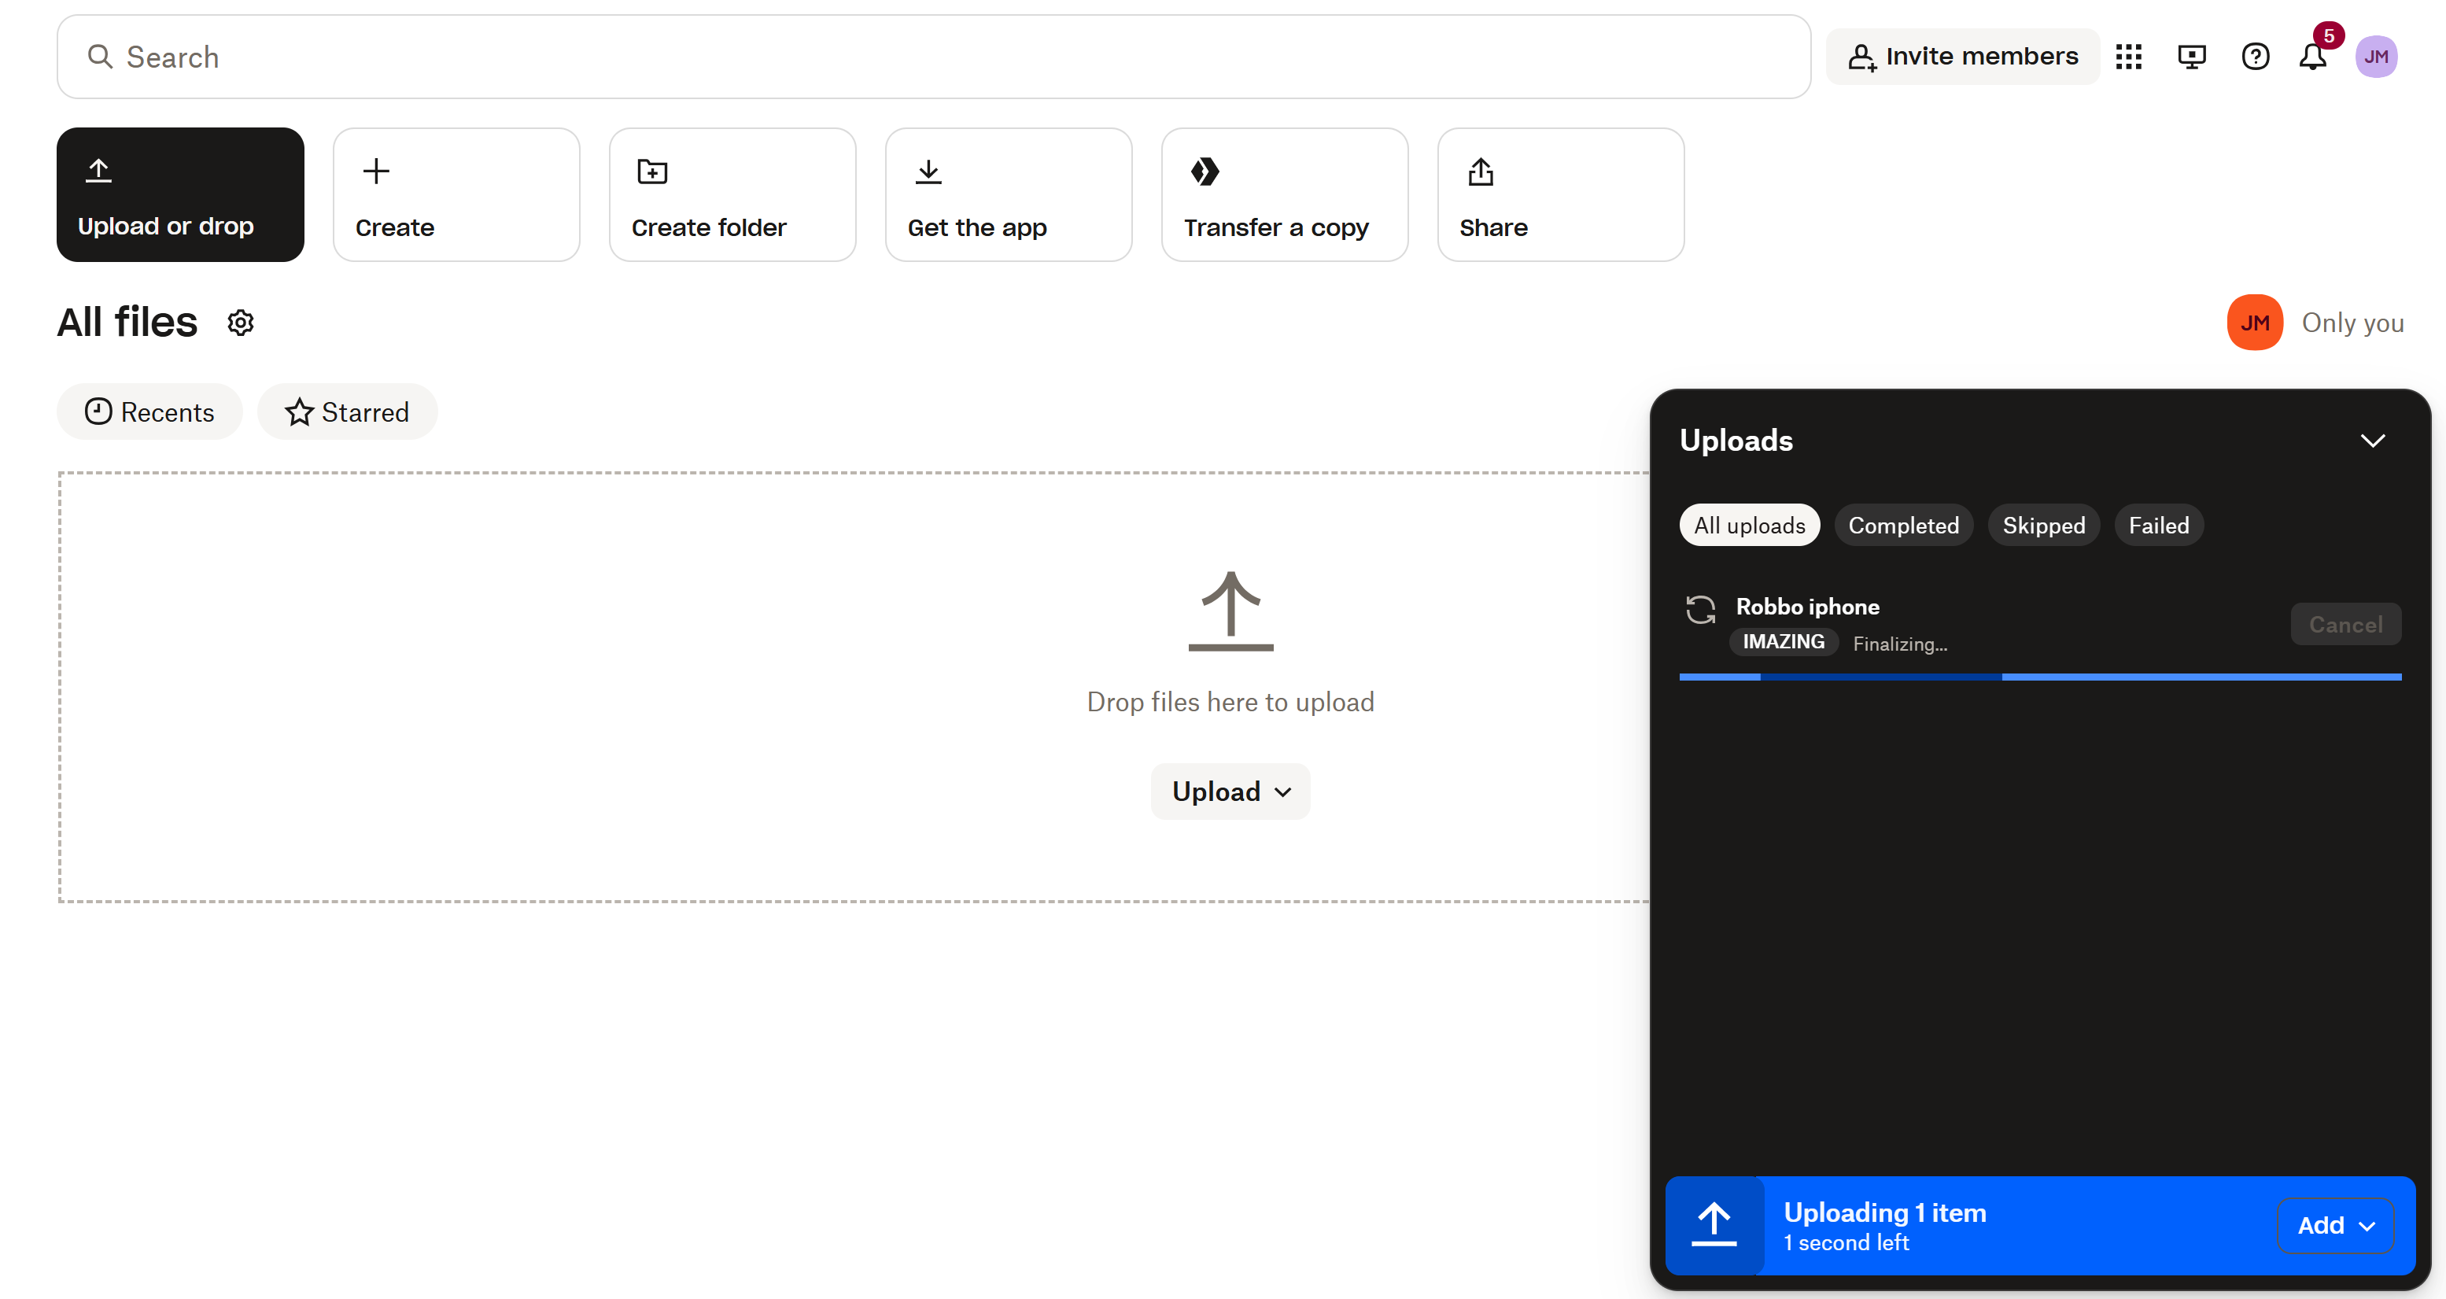Viewport: 2446px width, 1299px height.
Task: Switch to the Completed uploads tab
Action: point(1903,525)
